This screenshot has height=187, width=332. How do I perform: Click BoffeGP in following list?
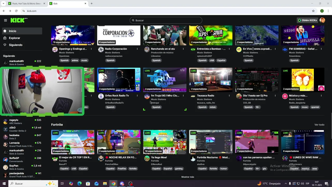pyautogui.click(x=22, y=159)
